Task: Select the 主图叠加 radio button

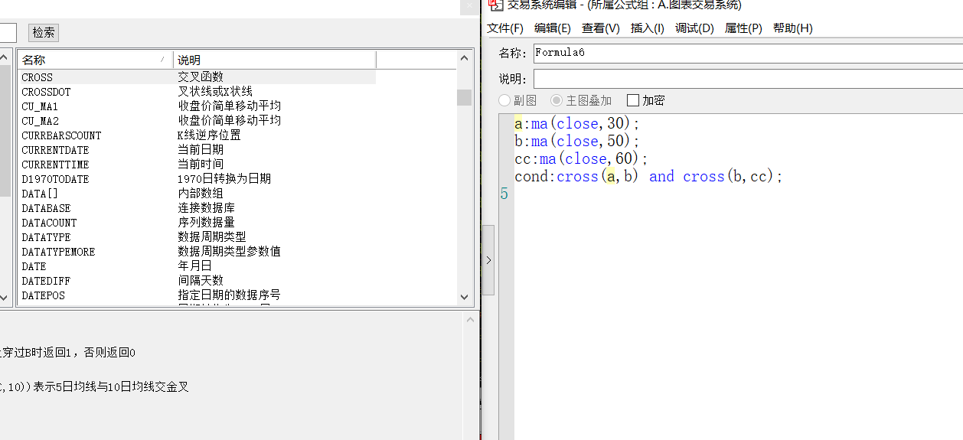Action: (x=581, y=100)
